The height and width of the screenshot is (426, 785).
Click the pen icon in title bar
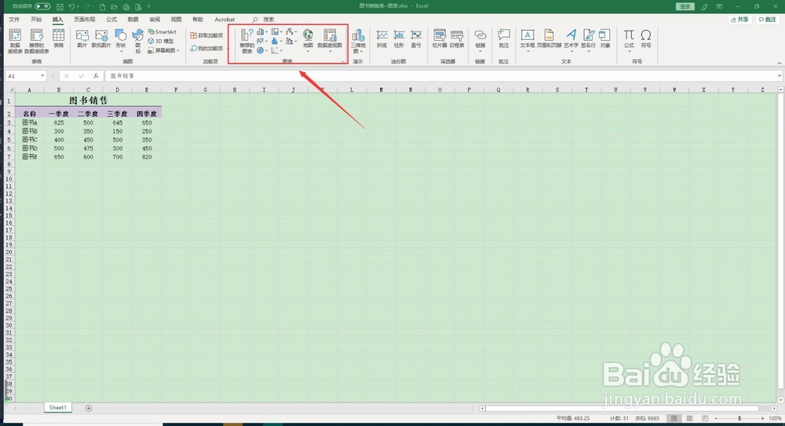[x=704, y=6]
